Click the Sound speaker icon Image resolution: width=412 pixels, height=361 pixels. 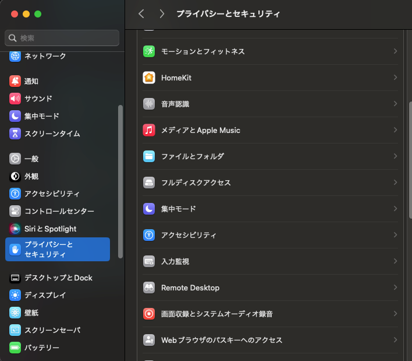point(15,99)
